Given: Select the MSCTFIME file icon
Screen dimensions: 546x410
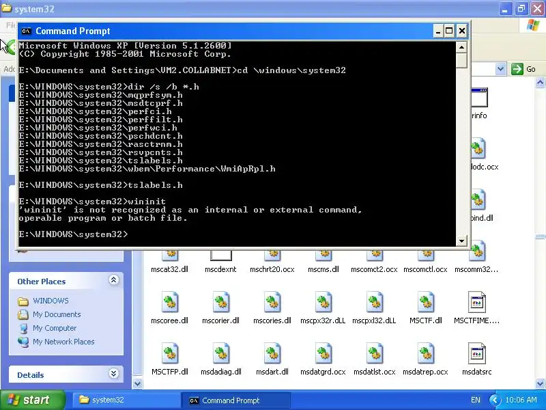Looking at the screenshot, I should (476, 302).
